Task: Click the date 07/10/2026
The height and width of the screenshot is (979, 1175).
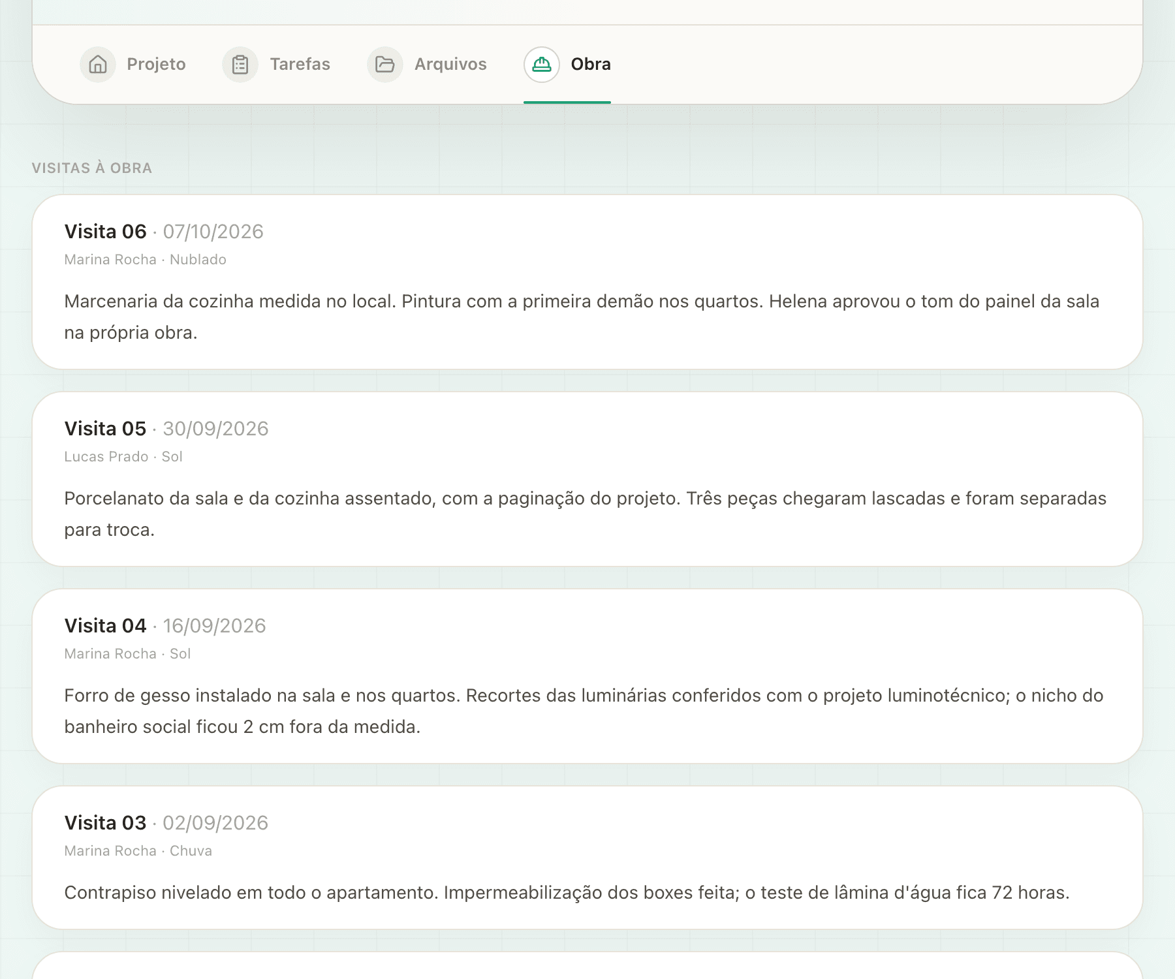Action: click(213, 232)
